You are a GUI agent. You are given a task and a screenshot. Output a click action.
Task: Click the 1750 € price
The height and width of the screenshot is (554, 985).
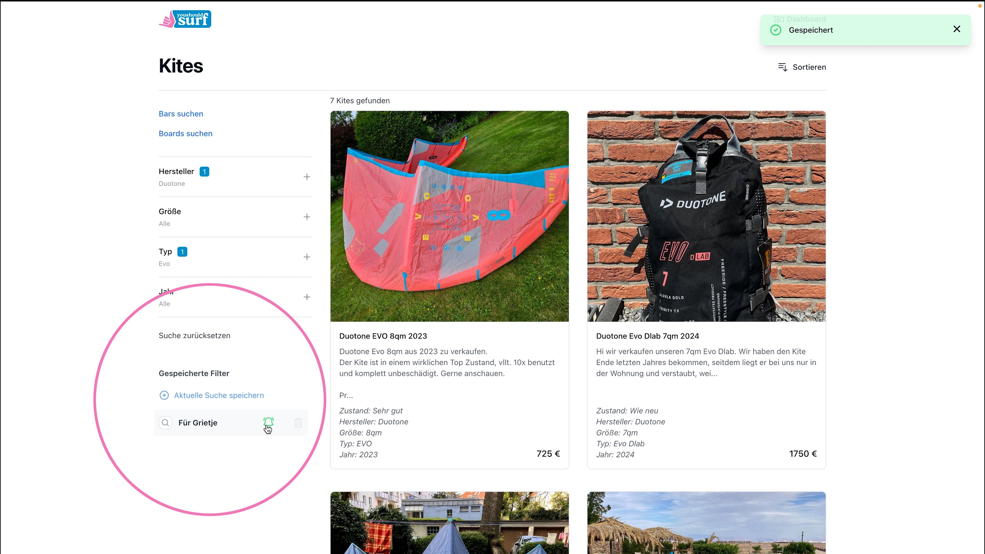tap(803, 454)
